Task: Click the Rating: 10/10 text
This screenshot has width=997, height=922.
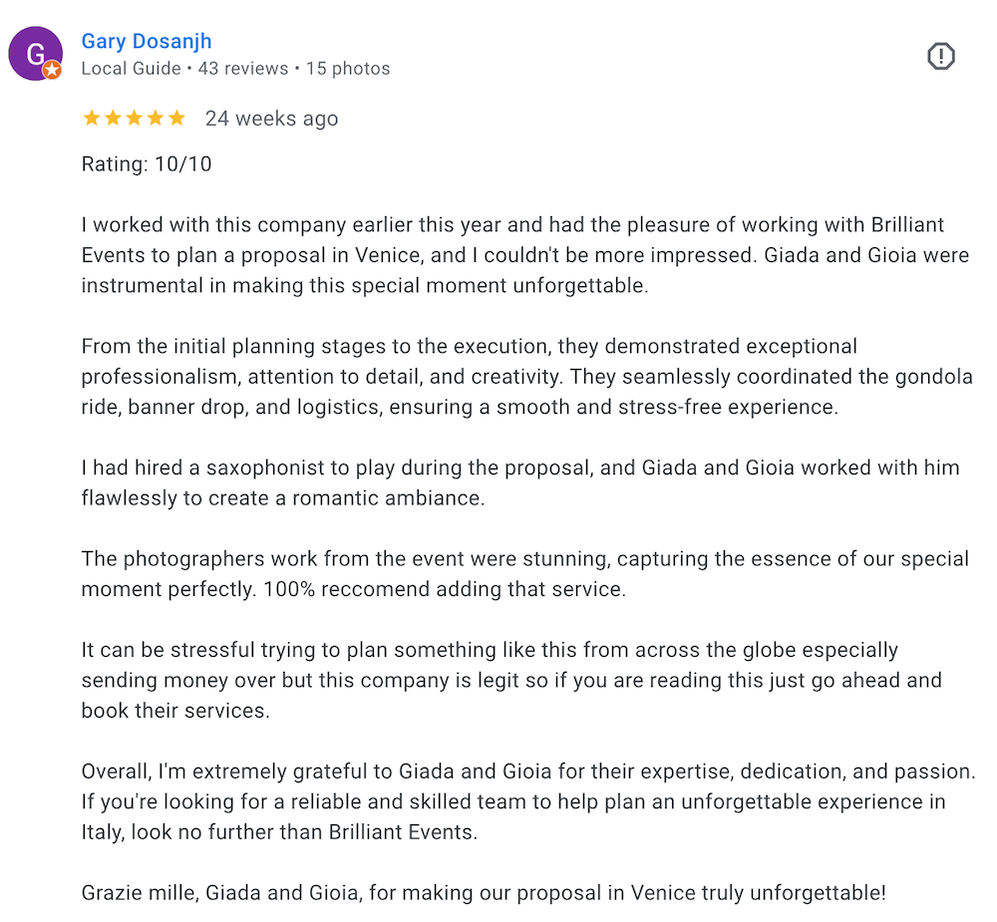Action: point(147,164)
